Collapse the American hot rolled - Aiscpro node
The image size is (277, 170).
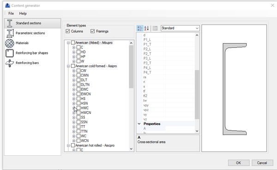68,146
